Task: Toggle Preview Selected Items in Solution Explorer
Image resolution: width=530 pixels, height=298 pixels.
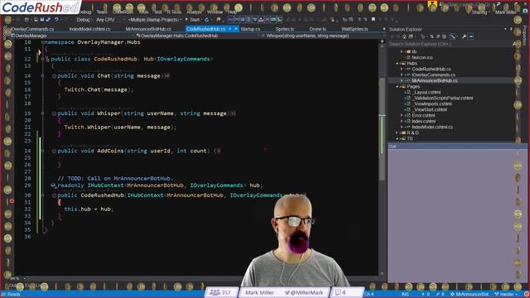Action: click(x=470, y=36)
